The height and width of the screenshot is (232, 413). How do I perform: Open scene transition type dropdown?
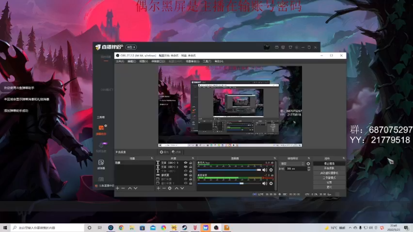click(x=292, y=163)
